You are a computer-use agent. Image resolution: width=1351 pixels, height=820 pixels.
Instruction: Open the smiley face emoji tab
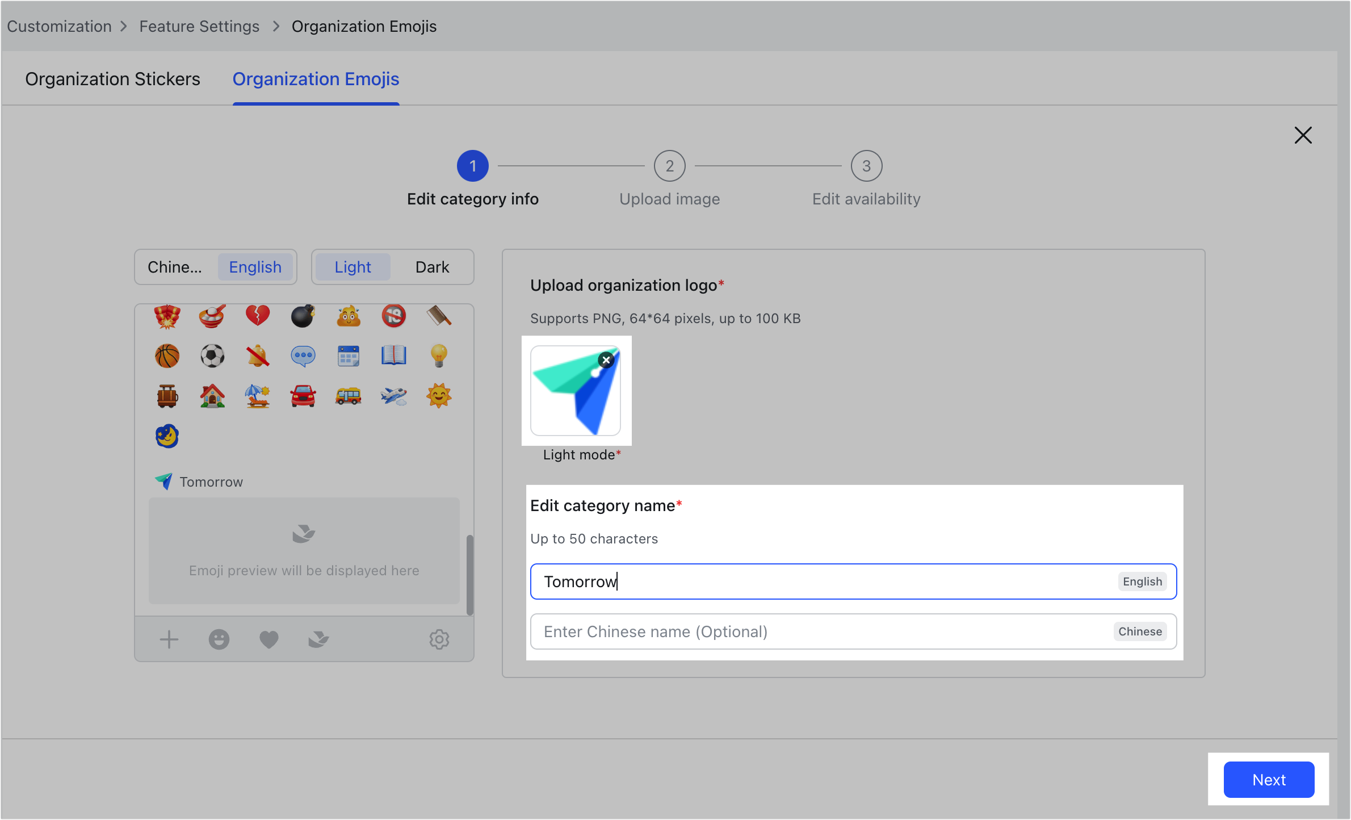[219, 639]
